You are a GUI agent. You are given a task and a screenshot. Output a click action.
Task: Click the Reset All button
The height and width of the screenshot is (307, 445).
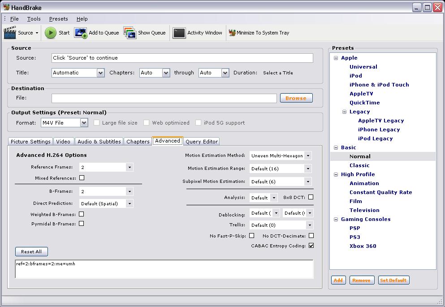[31, 252]
